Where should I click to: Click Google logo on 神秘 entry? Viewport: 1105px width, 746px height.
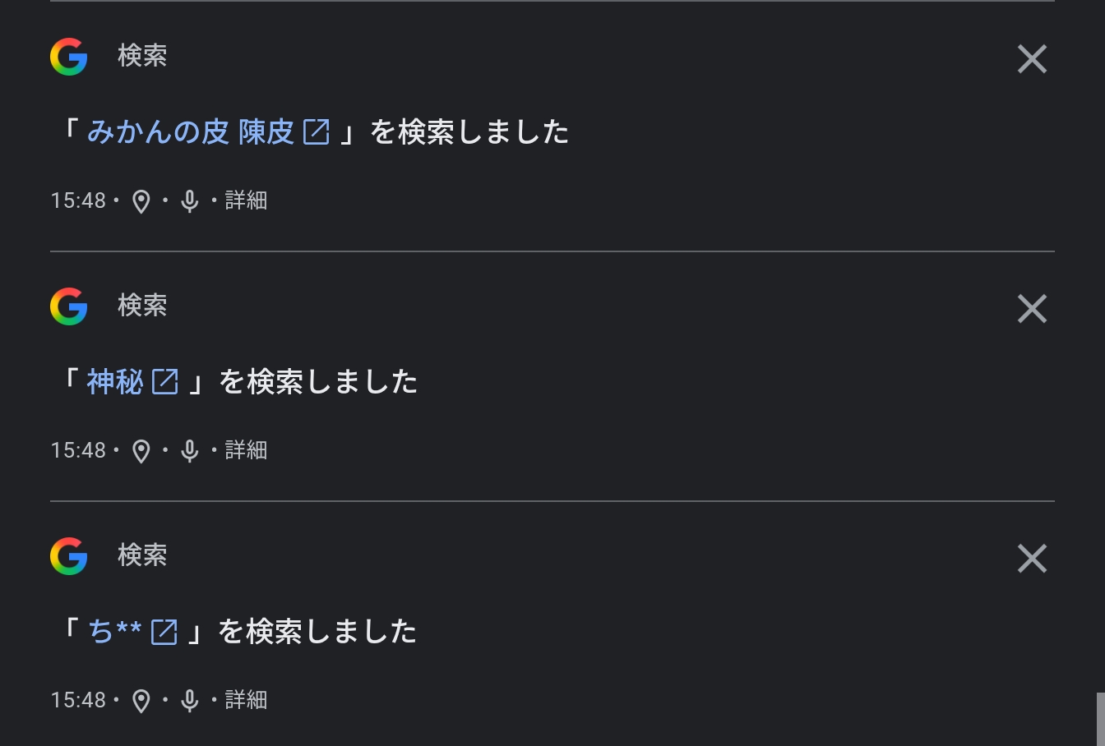click(69, 306)
